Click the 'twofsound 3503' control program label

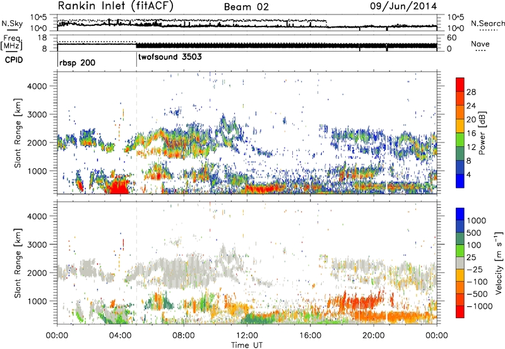pos(170,57)
